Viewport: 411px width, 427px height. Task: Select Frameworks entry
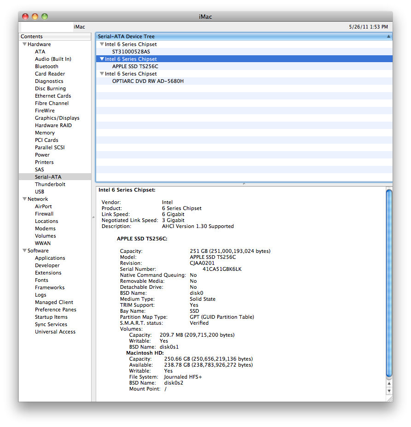click(50, 287)
